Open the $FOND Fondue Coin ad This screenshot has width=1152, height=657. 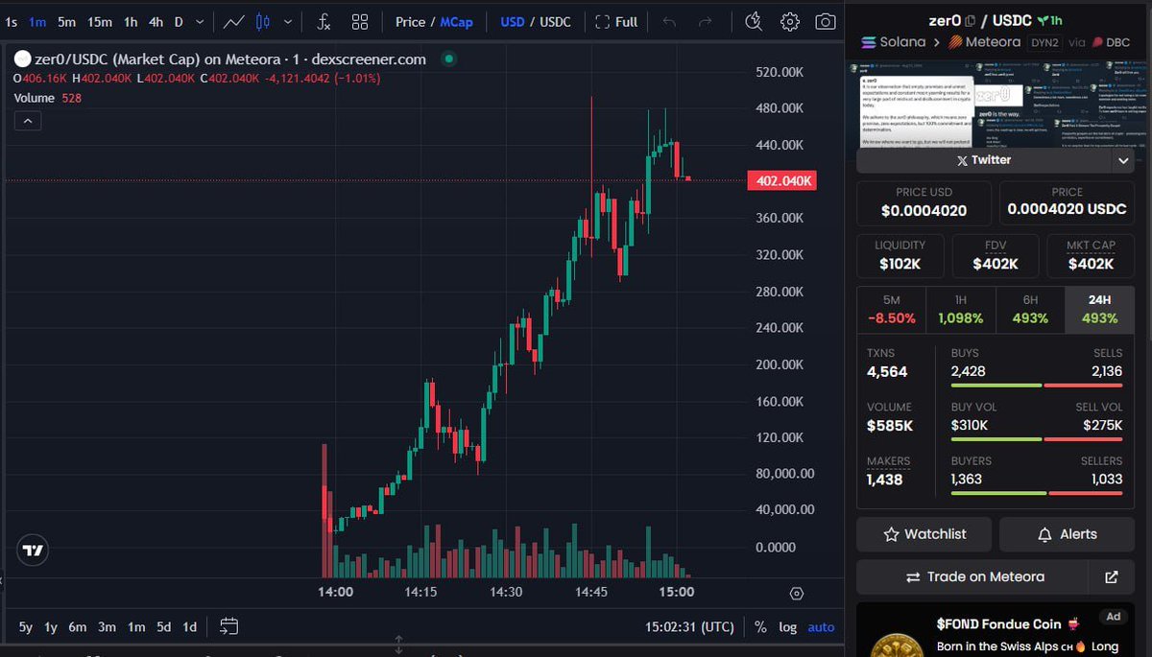coord(995,629)
